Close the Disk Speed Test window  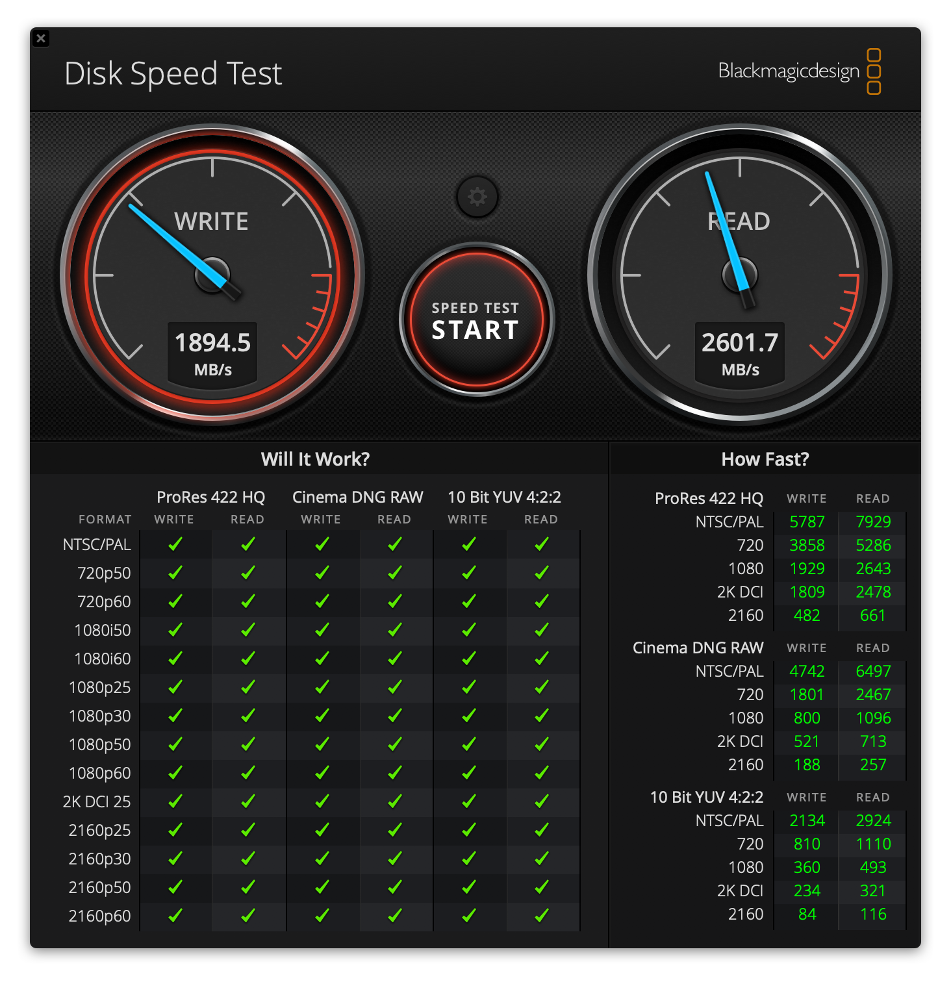(x=41, y=38)
